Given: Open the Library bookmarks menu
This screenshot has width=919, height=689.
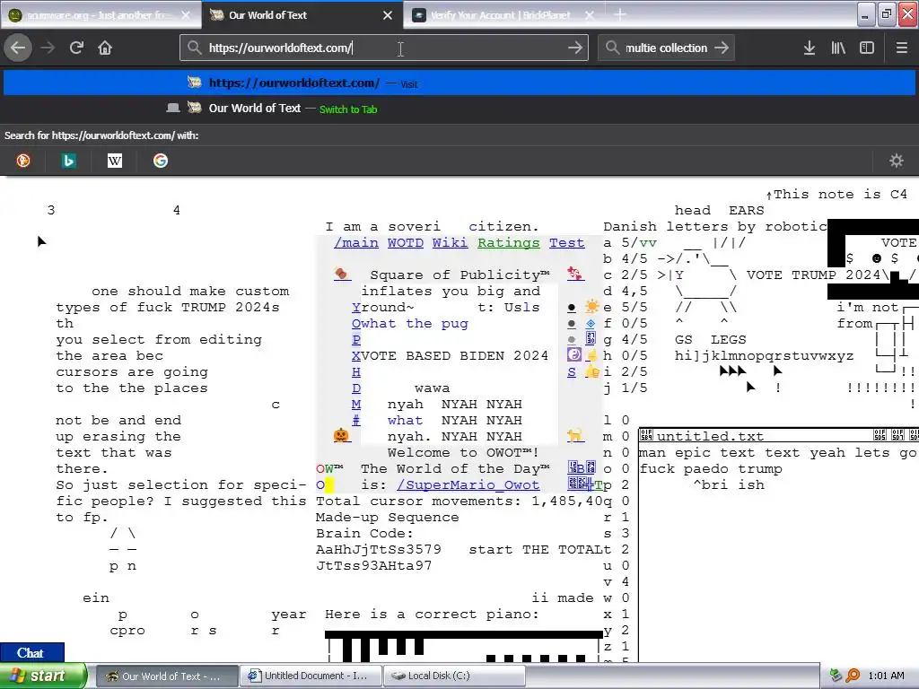Looking at the screenshot, I should tap(838, 48).
